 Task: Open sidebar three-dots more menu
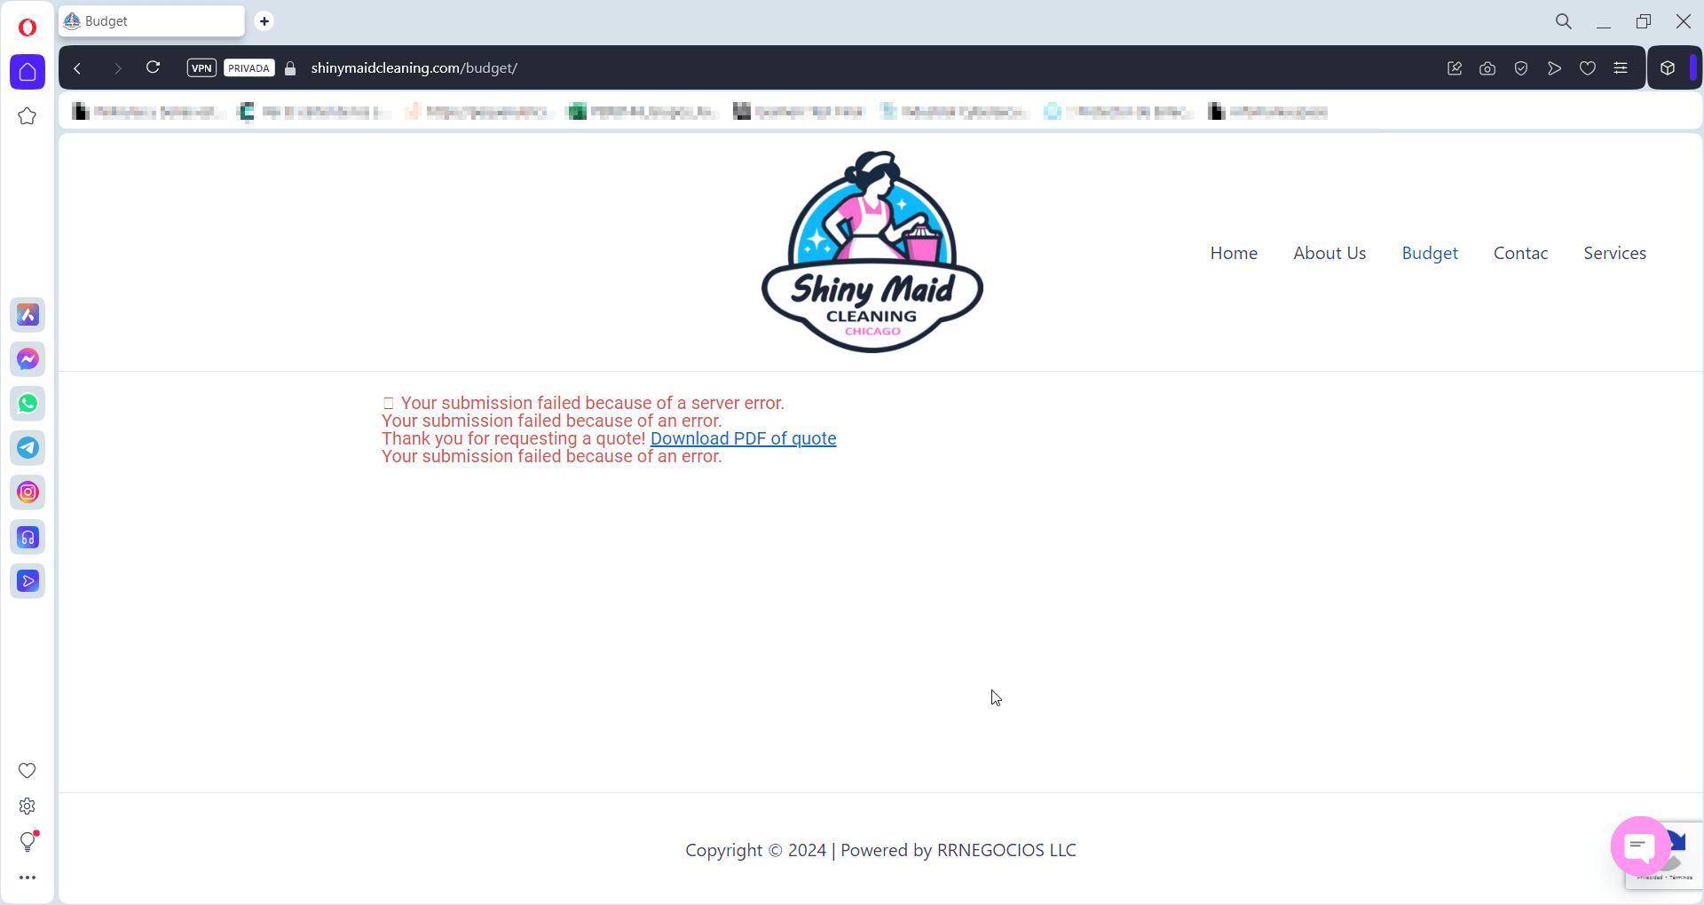coord(28,877)
